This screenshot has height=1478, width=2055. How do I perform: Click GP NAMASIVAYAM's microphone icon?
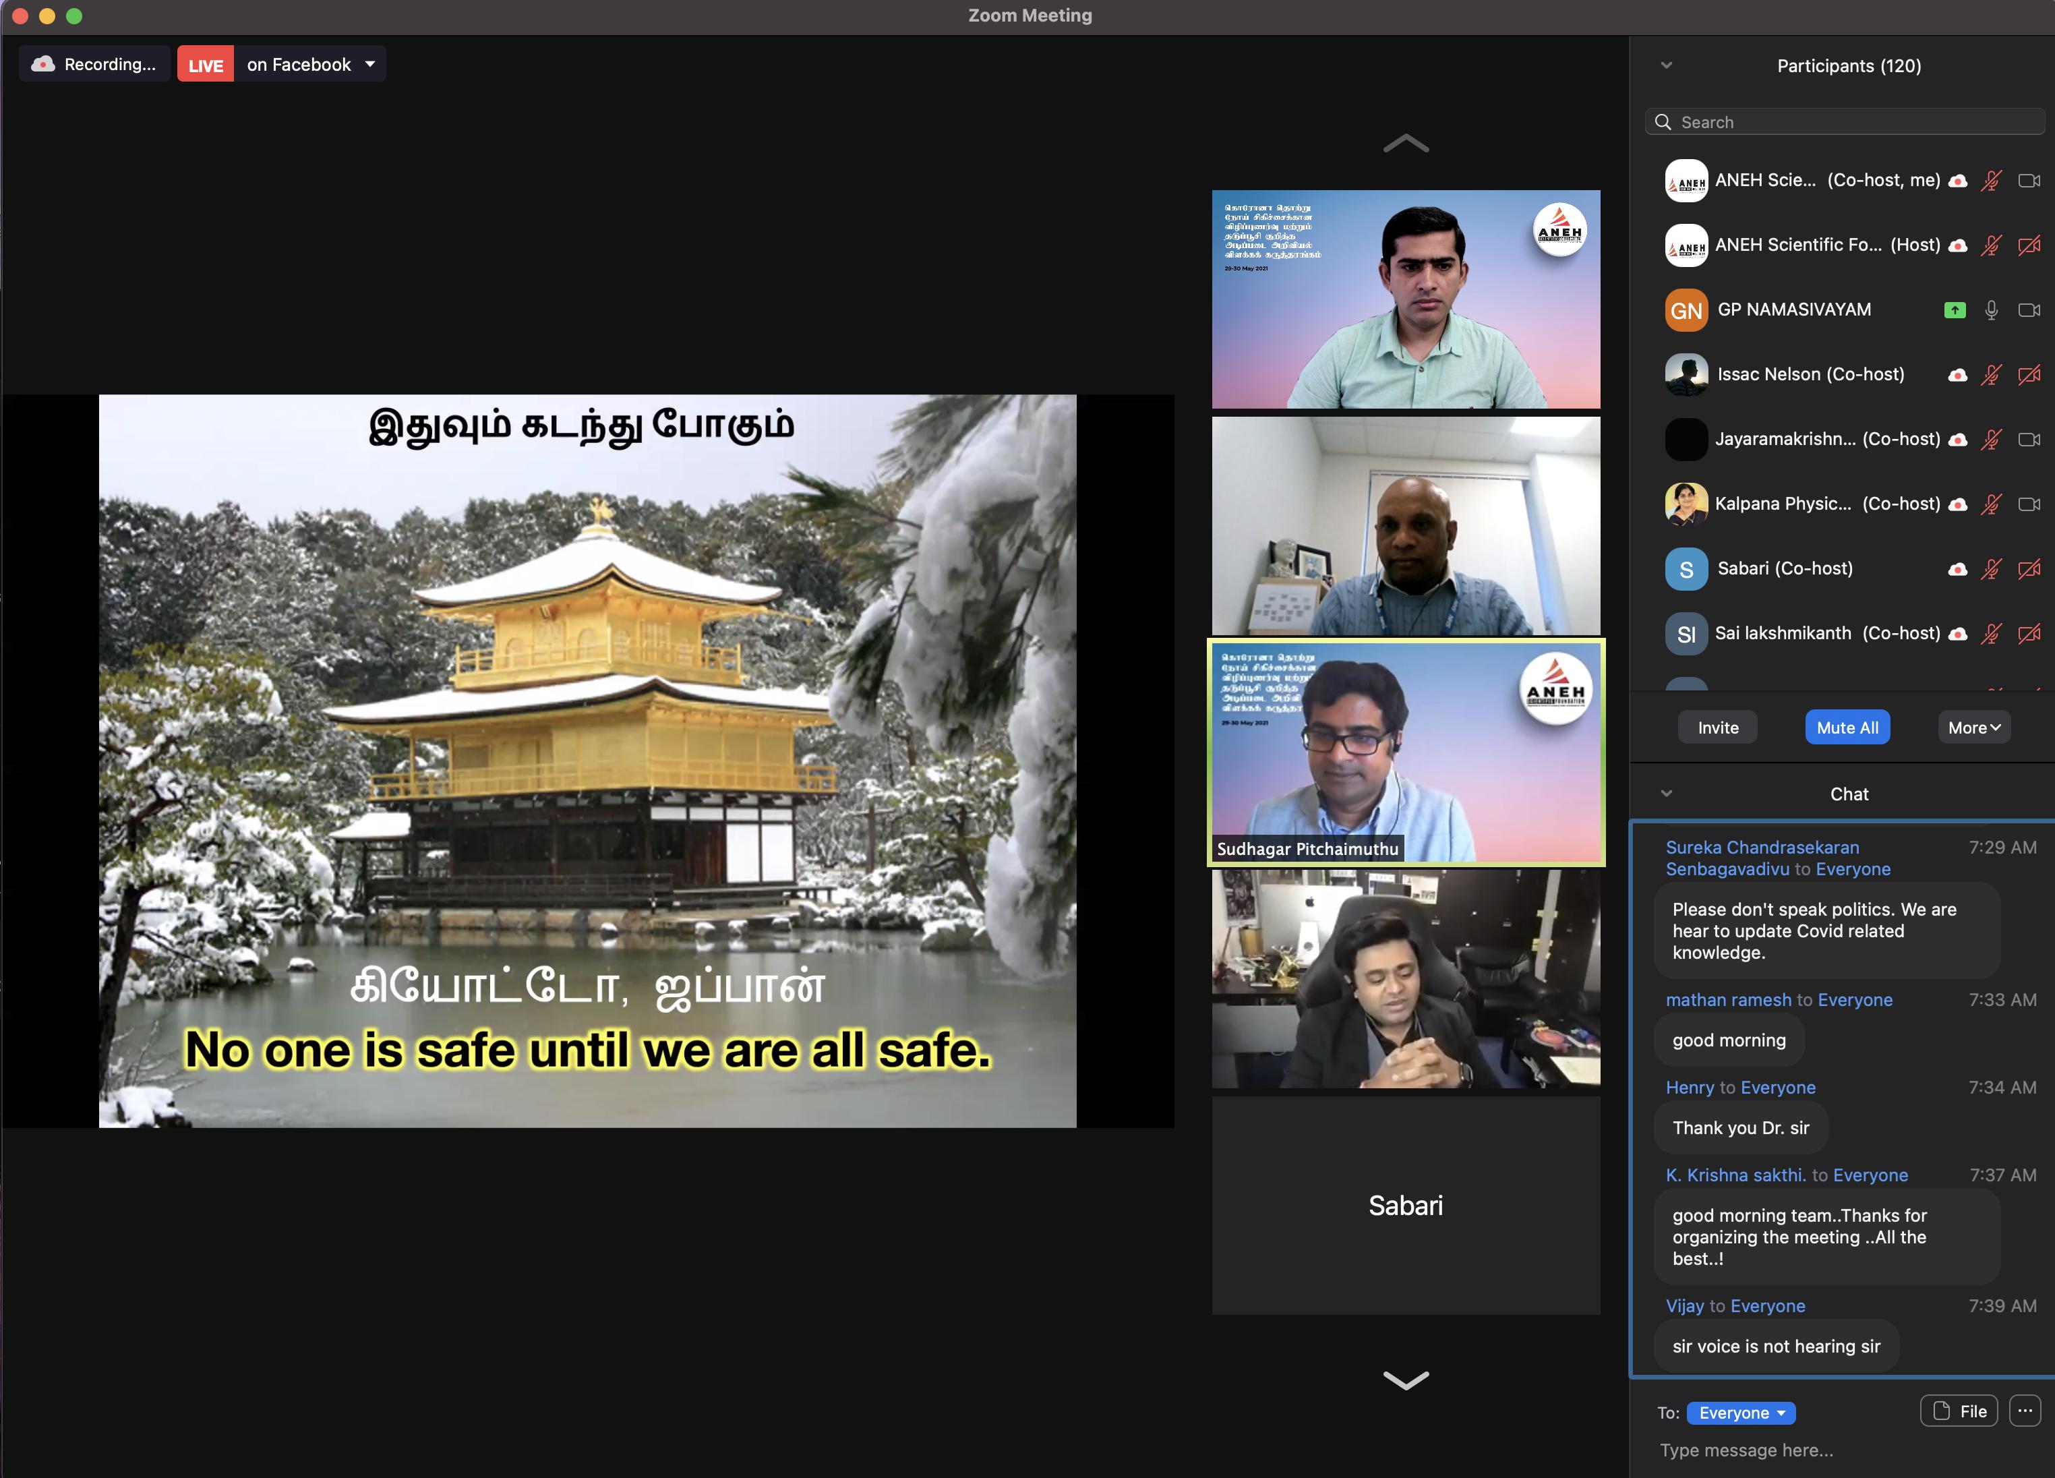point(1991,310)
